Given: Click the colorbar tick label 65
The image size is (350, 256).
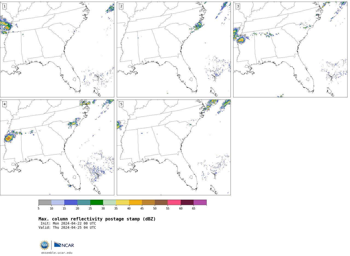Looking at the screenshot, I should point(194,208).
